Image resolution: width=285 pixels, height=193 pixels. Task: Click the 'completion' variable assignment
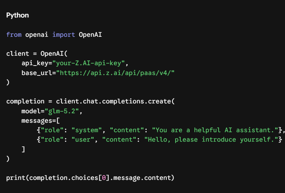(x=25, y=101)
